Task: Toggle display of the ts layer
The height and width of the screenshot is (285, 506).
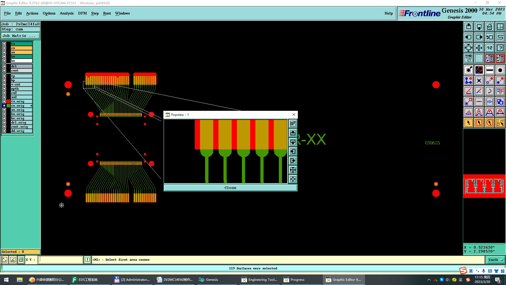Action: (4, 44)
